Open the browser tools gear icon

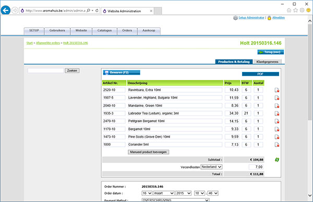(x=302, y=10)
